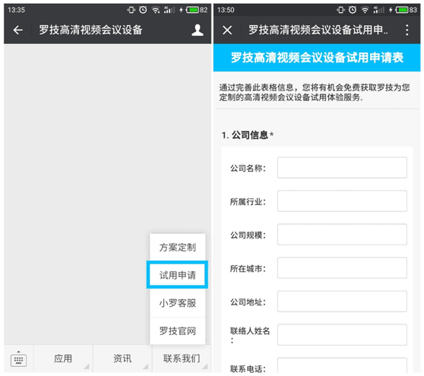Select 小罗客服 menu entry

click(177, 303)
